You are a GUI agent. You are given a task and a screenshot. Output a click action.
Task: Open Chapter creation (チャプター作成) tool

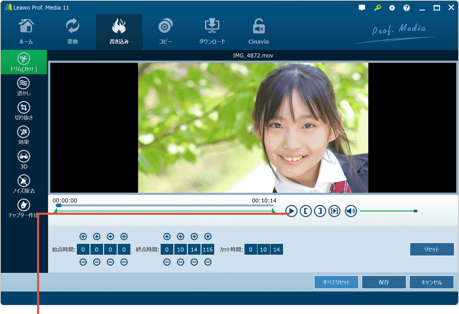(24, 208)
